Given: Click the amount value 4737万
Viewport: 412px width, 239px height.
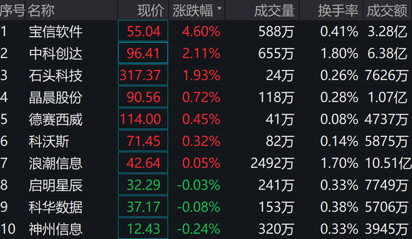Looking at the screenshot, I should 386,119.
